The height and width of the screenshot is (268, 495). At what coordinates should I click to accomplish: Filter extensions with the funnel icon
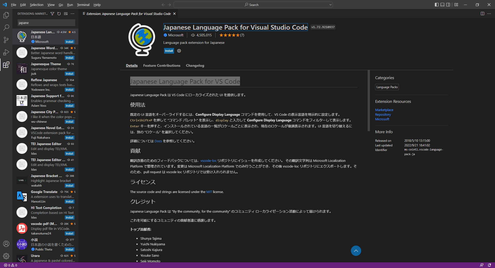click(52, 14)
